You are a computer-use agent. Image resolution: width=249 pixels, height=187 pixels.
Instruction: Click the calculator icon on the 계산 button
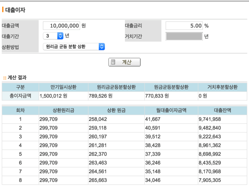point(113,62)
